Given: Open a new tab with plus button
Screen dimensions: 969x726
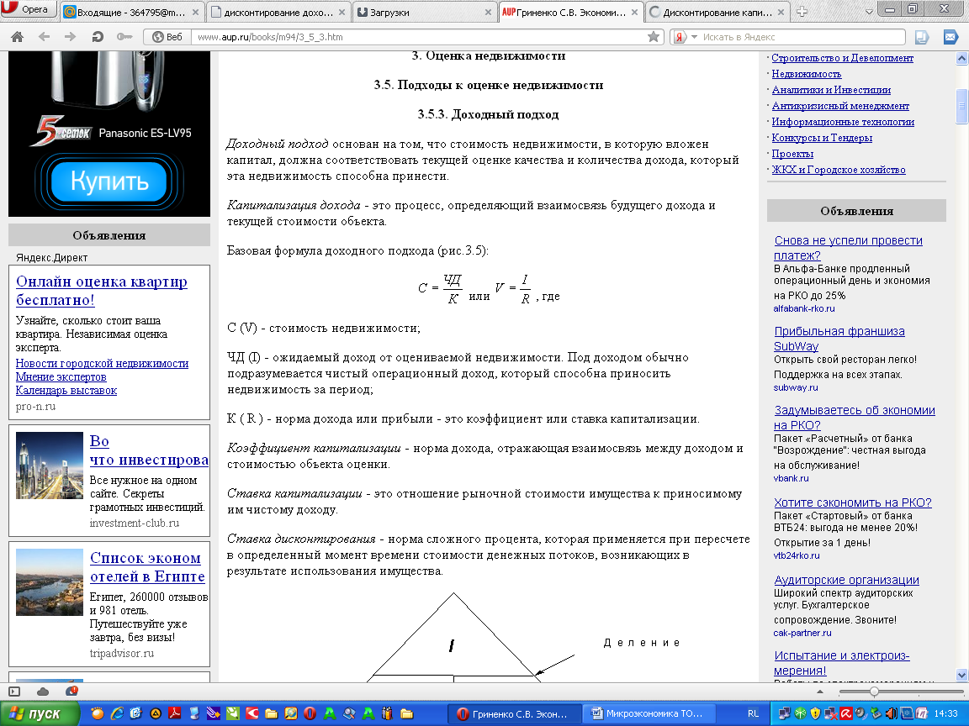Looking at the screenshot, I should pyautogui.click(x=802, y=11).
